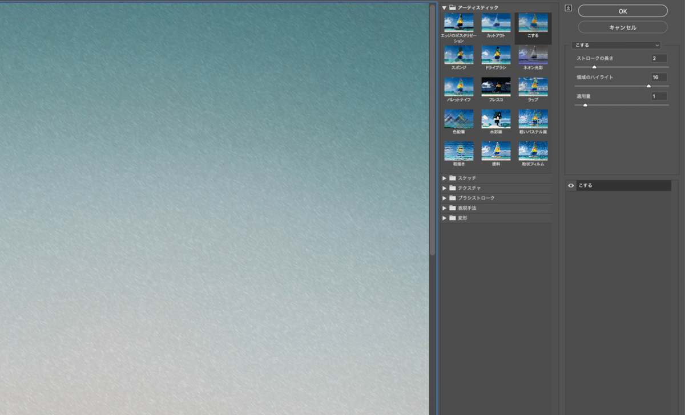This screenshot has width=685, height=415.
Task: Click the キャンセル button
Action: point(623,27)
